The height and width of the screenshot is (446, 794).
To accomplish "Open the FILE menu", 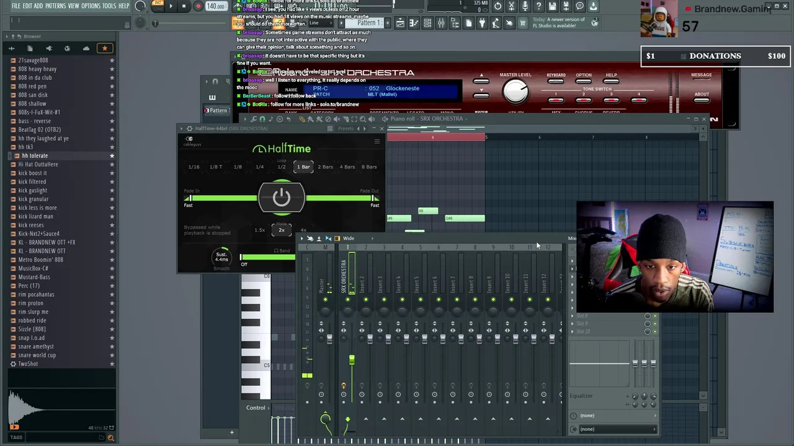I will [x=16, y=6].
